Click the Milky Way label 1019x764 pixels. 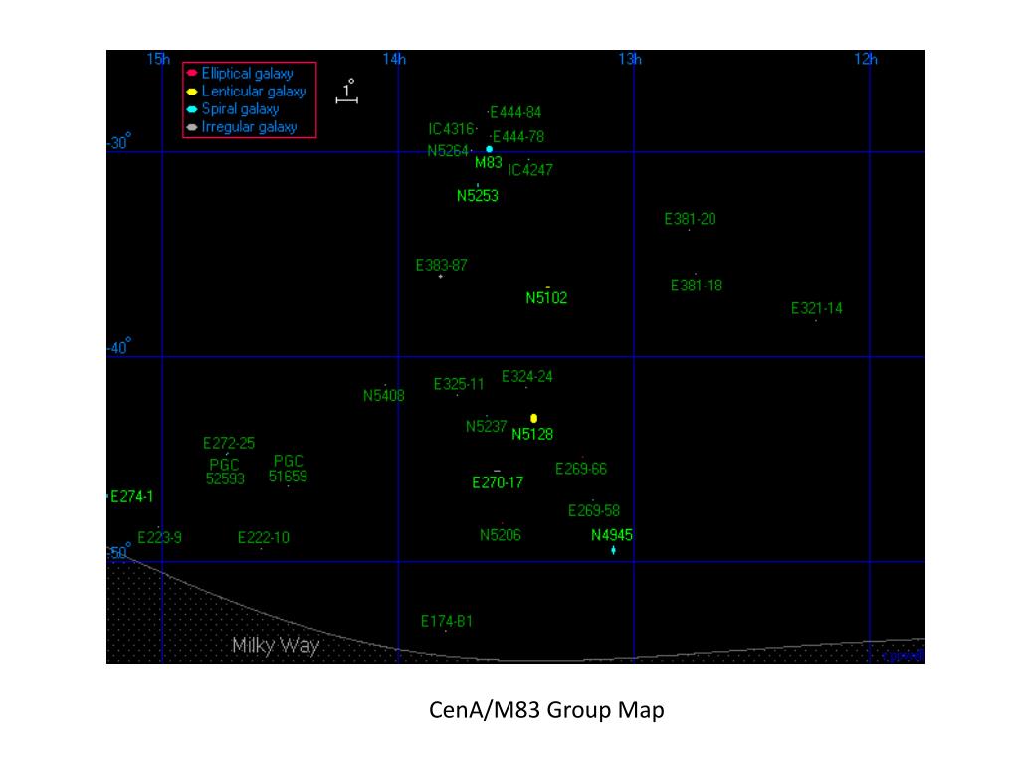coord(276,645)
